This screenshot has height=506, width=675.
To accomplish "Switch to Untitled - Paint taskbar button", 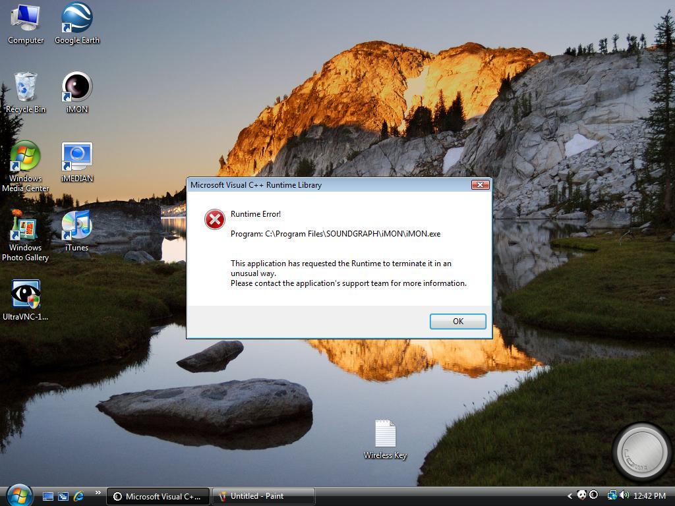I will click(264, 497).
